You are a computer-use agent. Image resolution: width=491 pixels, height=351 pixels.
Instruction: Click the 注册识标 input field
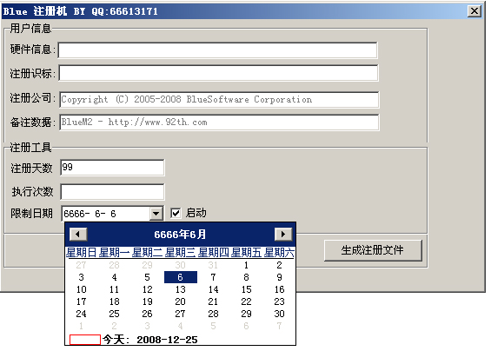219,73
